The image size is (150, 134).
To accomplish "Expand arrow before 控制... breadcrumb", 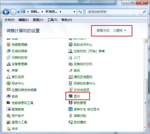I will coord(28,12).
